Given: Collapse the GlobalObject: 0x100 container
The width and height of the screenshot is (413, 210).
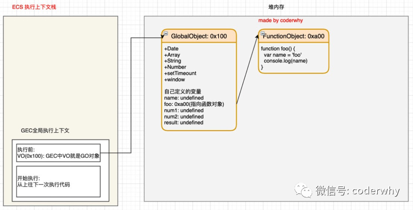Looking at the screenshot, I should [166, 33].
